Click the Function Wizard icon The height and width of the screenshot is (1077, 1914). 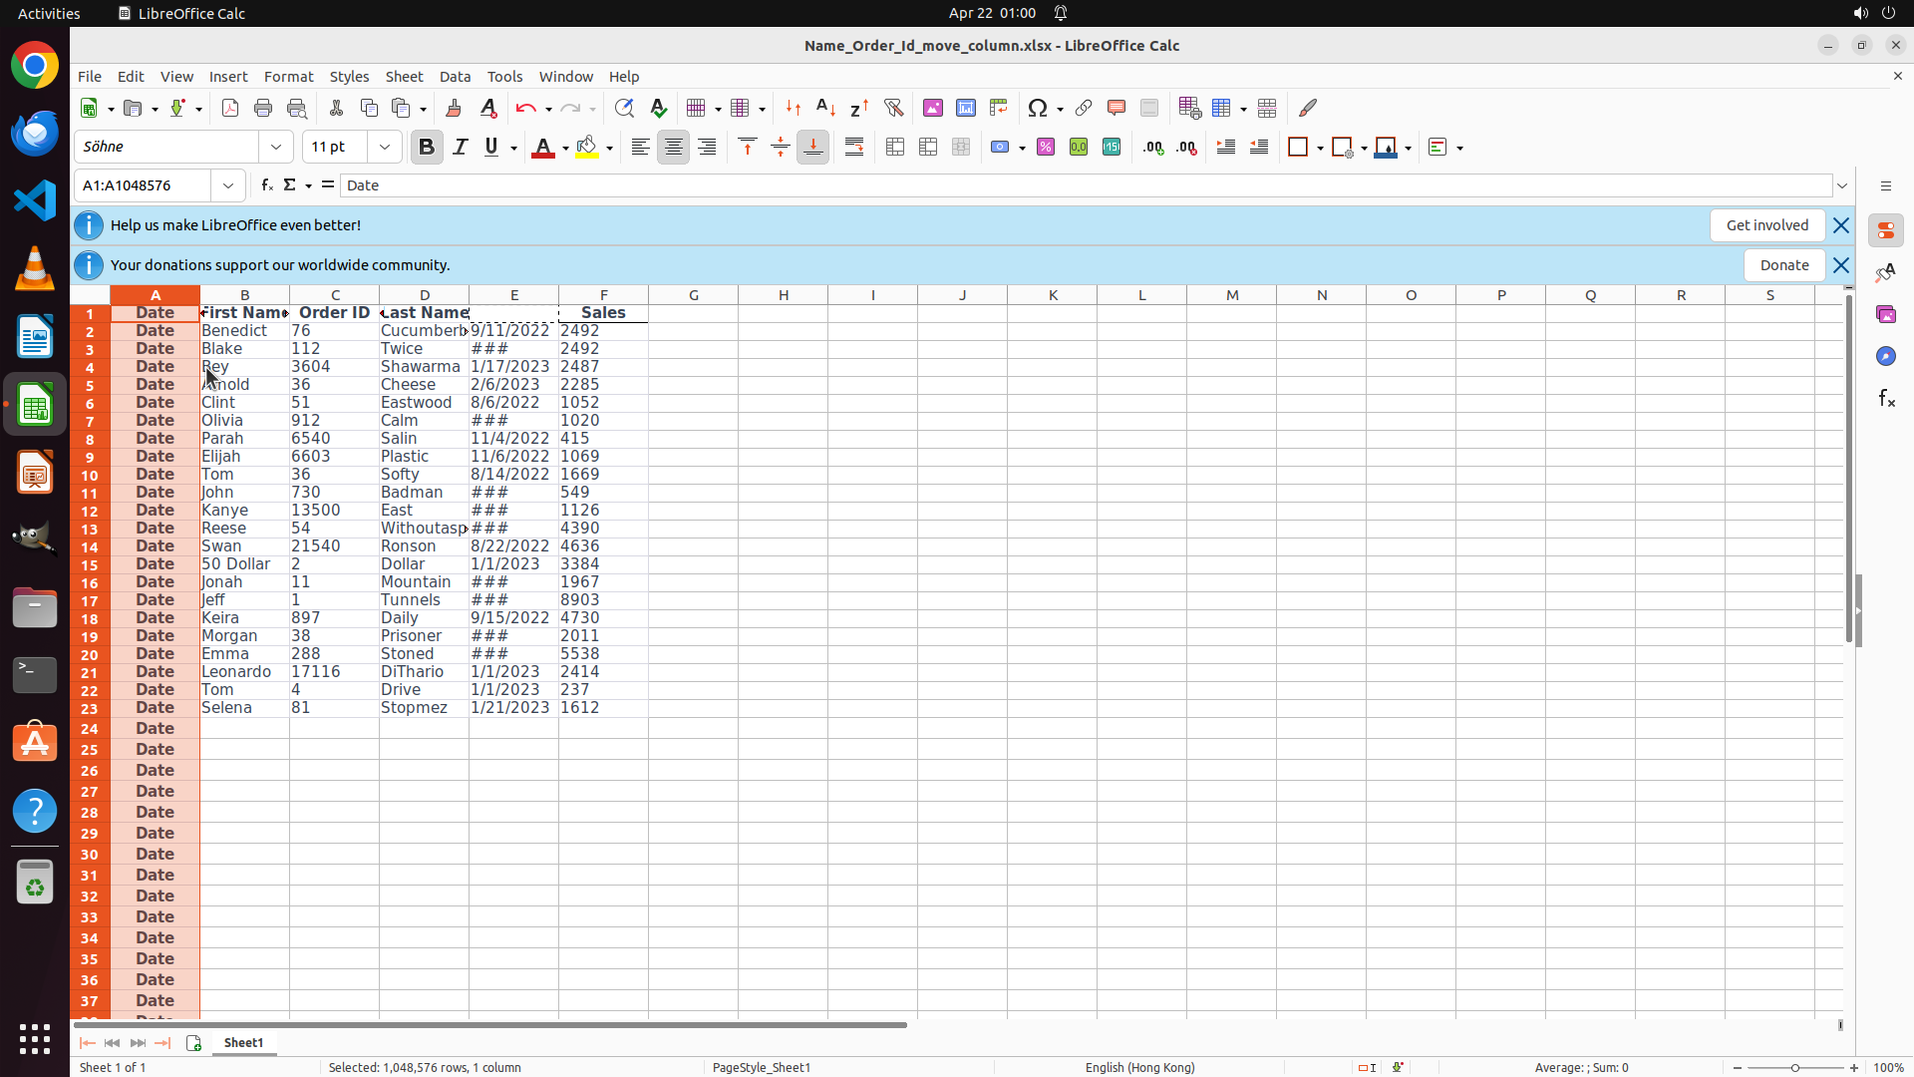(x=266, y=185)
